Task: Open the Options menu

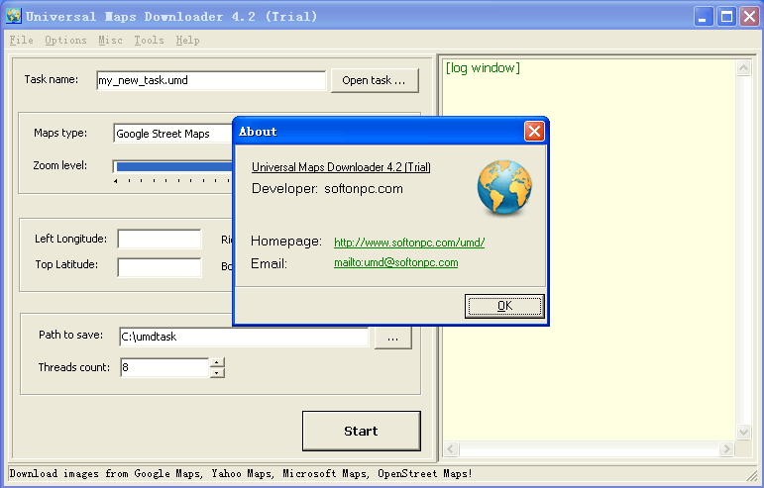Action: pos(65,41)
